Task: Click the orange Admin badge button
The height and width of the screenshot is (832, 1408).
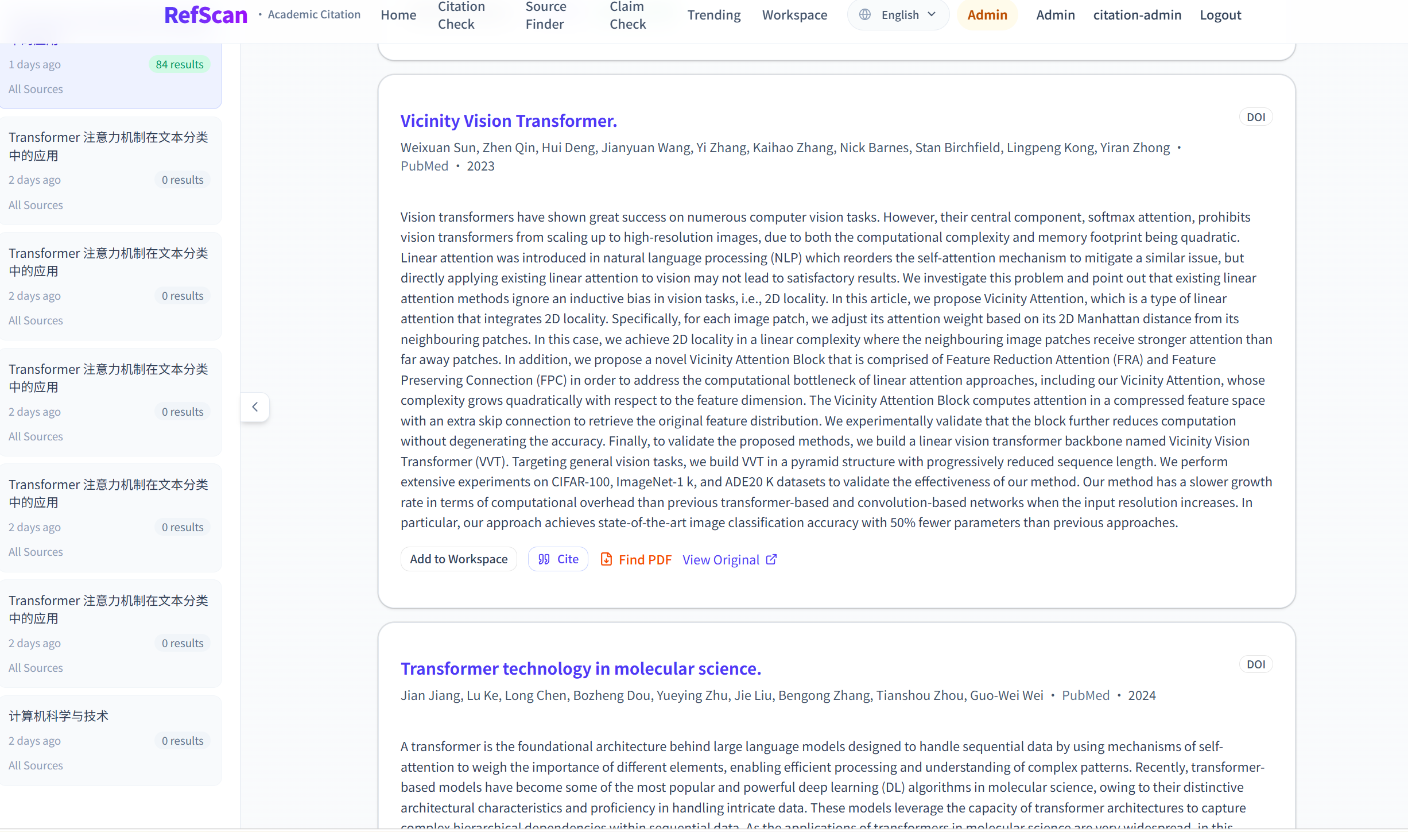Action: coord(987,15)
